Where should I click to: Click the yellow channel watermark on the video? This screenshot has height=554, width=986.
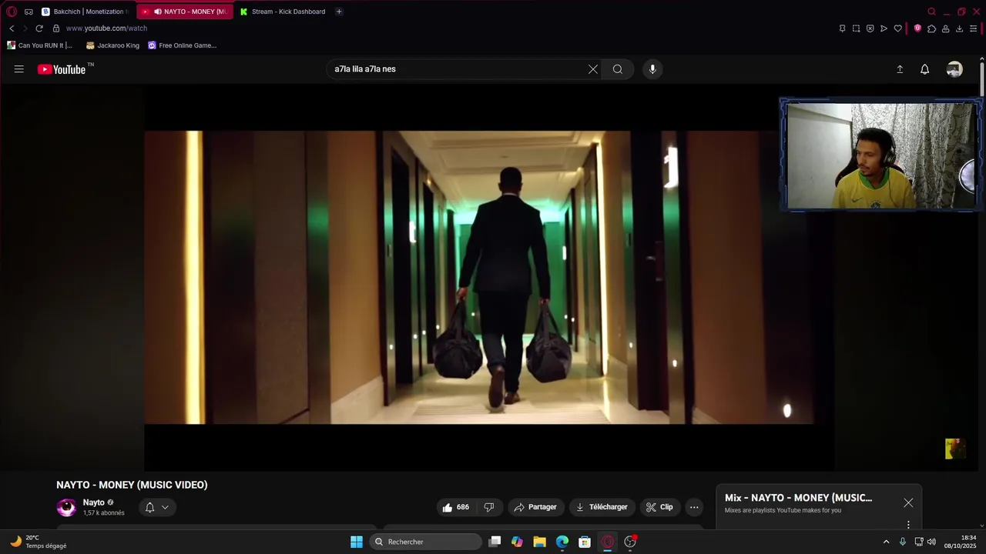point(955,449)
